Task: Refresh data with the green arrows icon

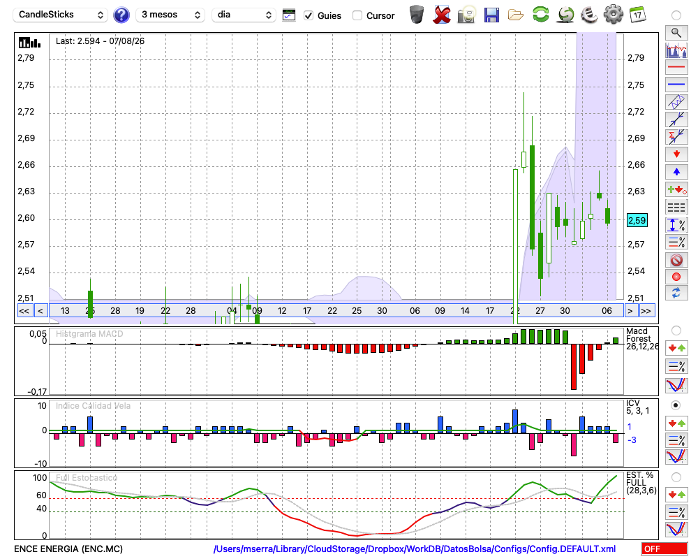Action: coord(540,14)
